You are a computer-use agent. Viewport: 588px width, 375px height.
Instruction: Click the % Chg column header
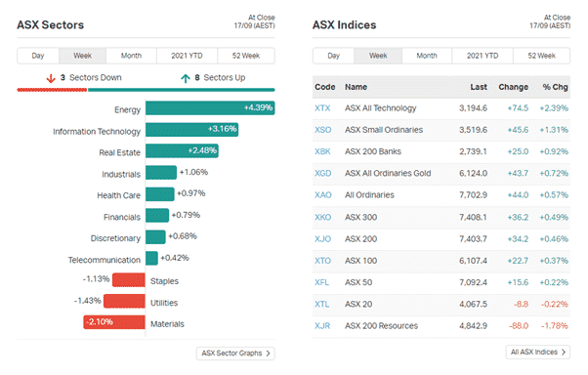point(555,87)
